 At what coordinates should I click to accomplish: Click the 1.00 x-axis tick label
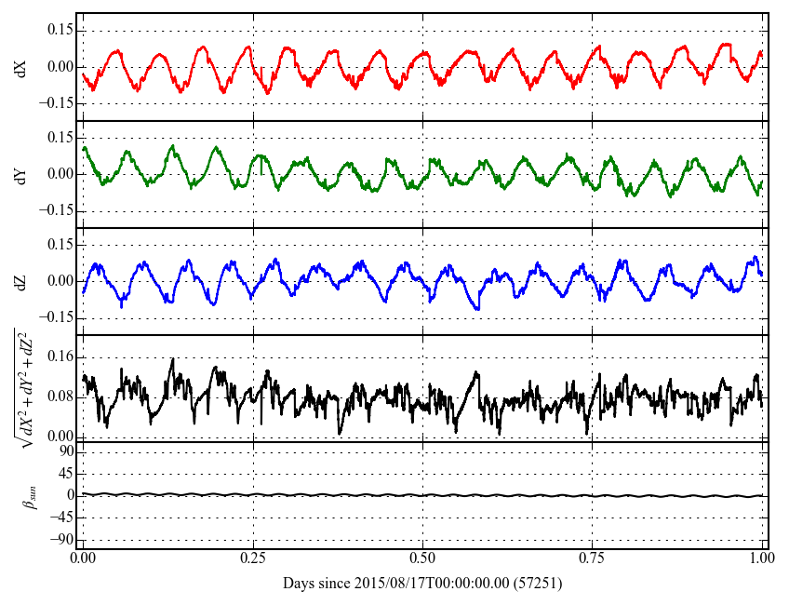pyautogui.click(x=761, y=560)
